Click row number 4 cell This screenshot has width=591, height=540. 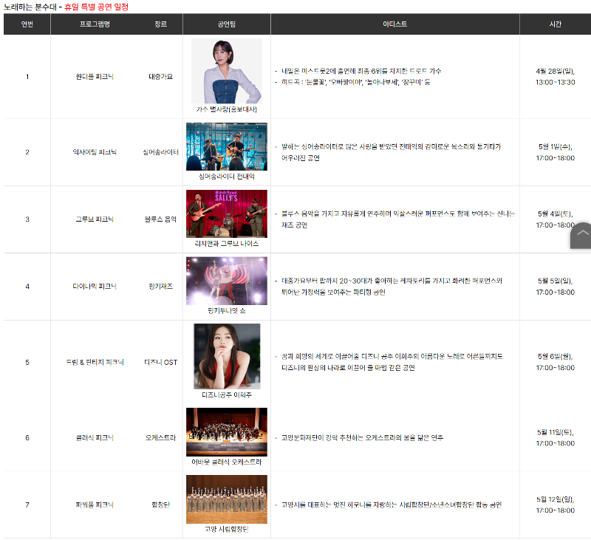(x=27, y=287)
